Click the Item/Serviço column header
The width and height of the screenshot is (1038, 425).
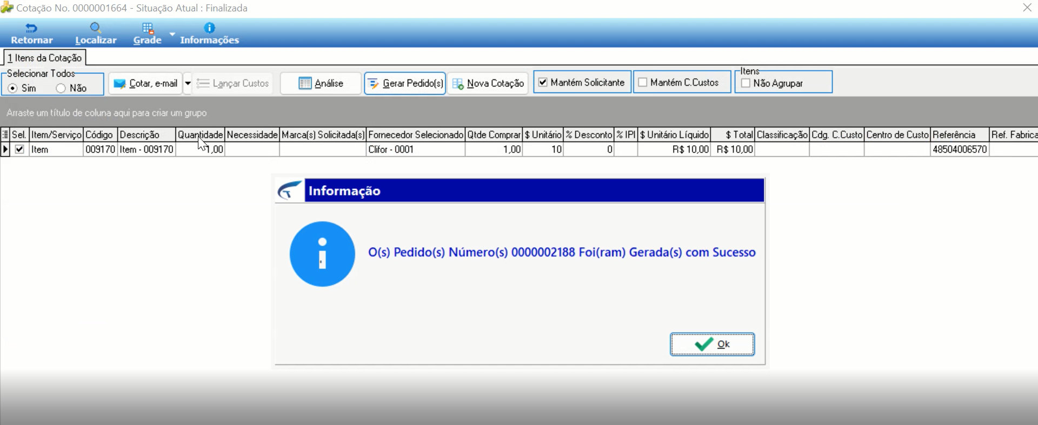coord(56,134)
